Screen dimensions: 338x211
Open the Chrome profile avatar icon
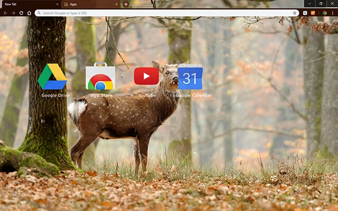click(x=324, y=13)
